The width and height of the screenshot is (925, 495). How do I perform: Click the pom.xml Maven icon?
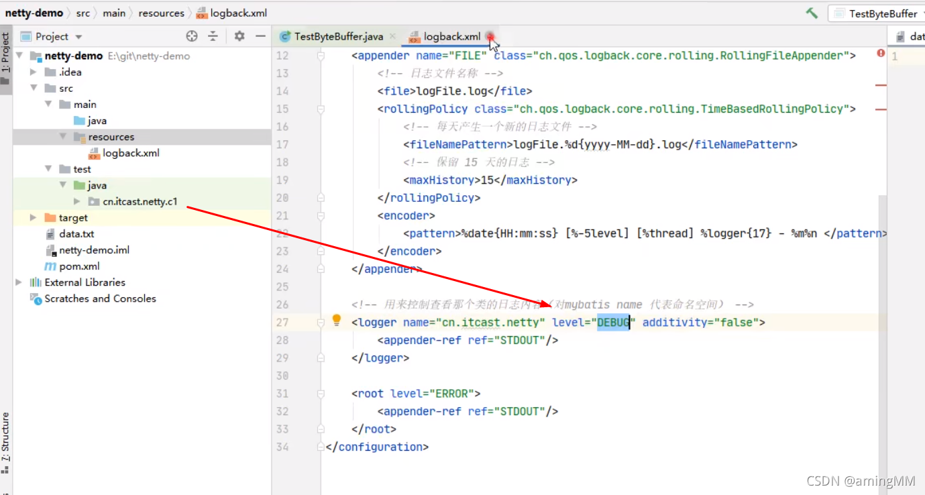(x=50, y=266)
